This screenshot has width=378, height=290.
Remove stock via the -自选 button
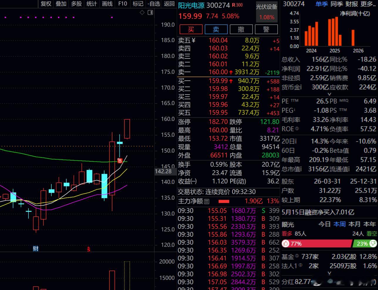point(153,4)
